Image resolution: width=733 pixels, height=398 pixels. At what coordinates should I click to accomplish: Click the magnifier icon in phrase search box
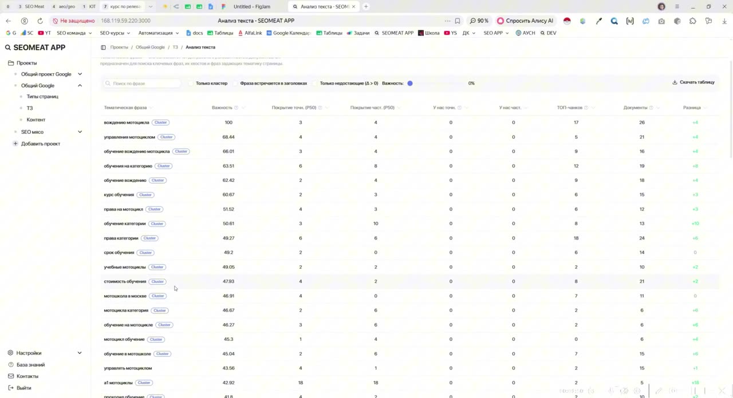click(108, 83)
